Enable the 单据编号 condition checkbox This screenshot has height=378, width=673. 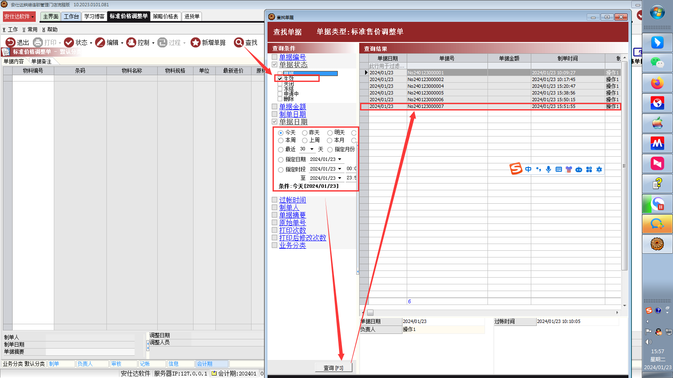tap(275, 57)
